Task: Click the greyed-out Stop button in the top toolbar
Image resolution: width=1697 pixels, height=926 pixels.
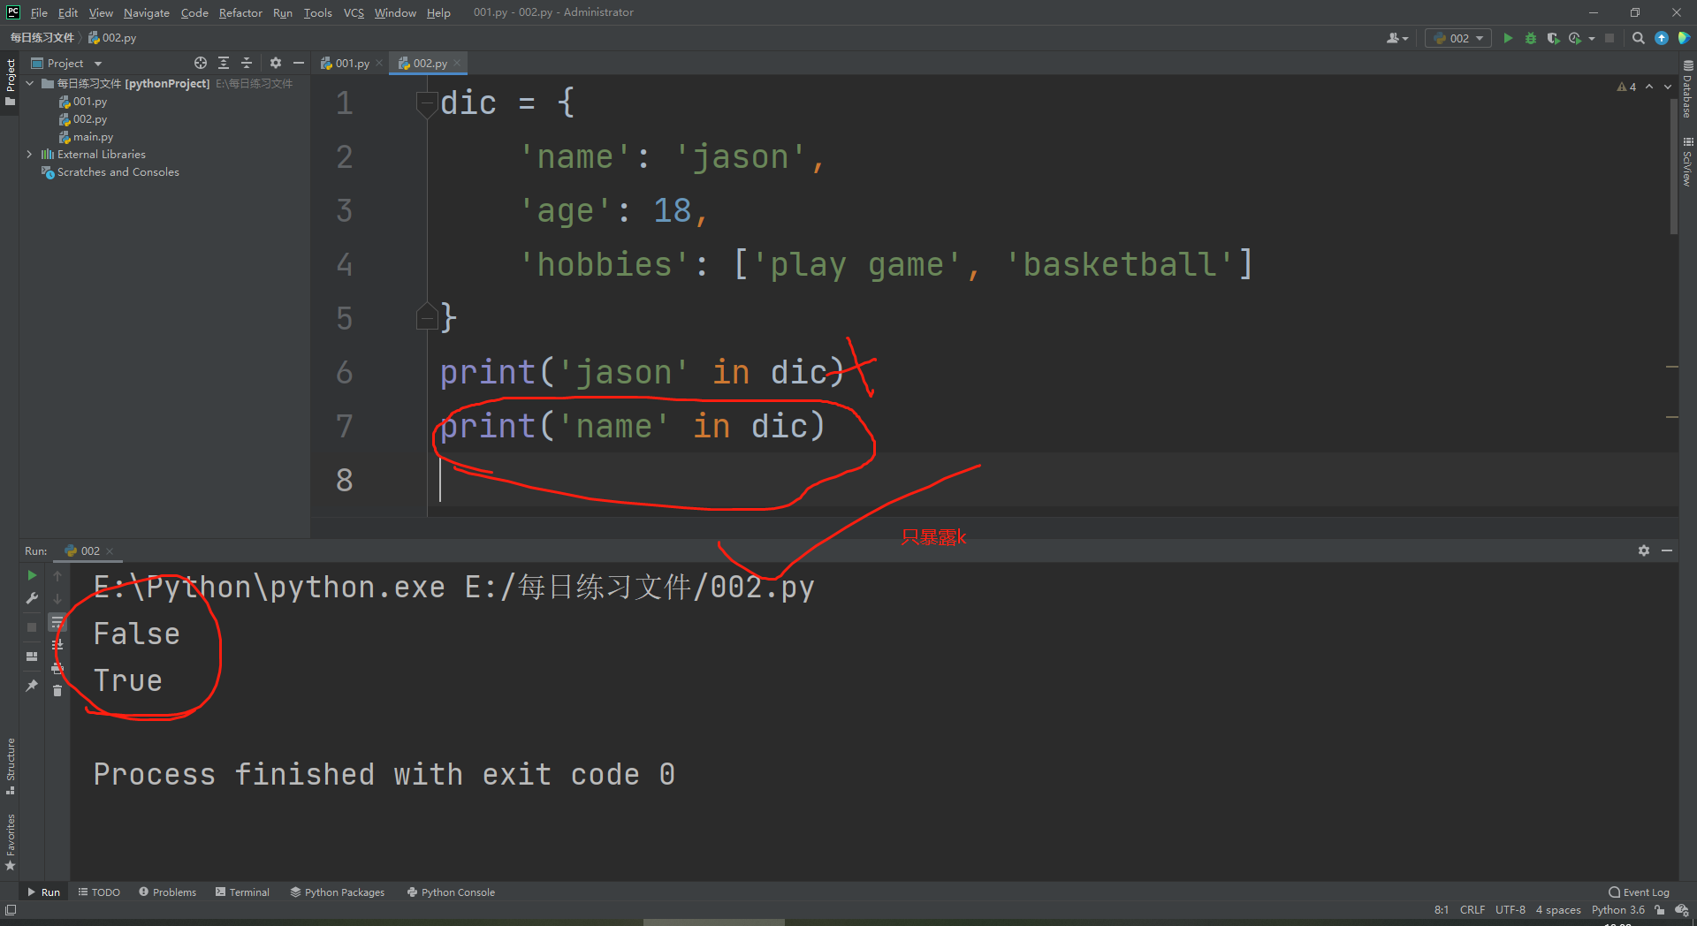Action: 1609,38
